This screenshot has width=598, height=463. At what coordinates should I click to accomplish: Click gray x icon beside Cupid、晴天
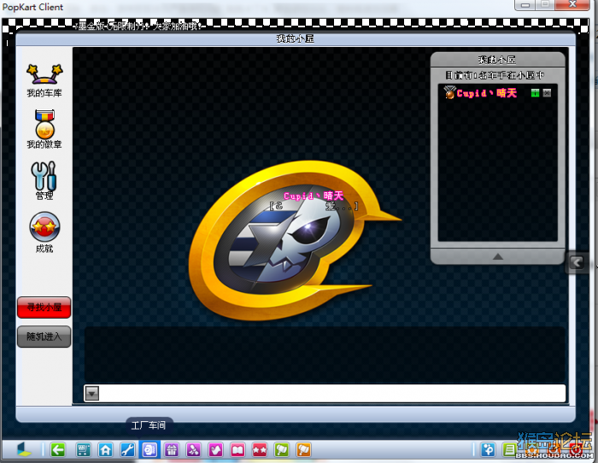tap(547, 92)
